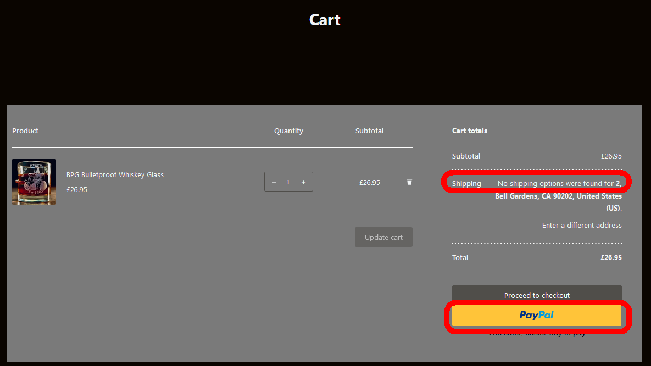
Task: Click the Update cart button
Action: tap(383, 237)
